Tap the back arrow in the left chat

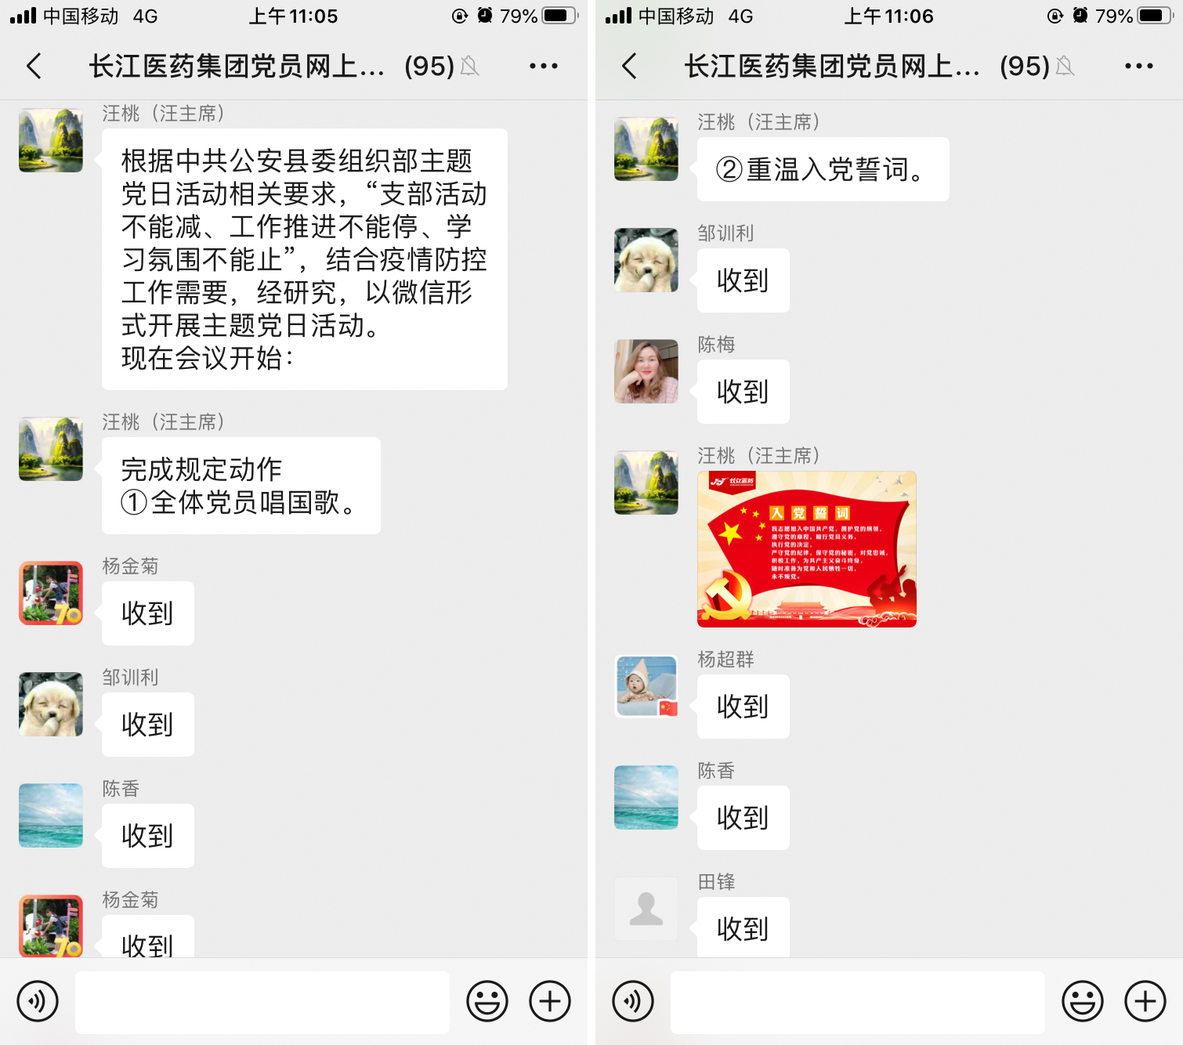pos(34,66)
